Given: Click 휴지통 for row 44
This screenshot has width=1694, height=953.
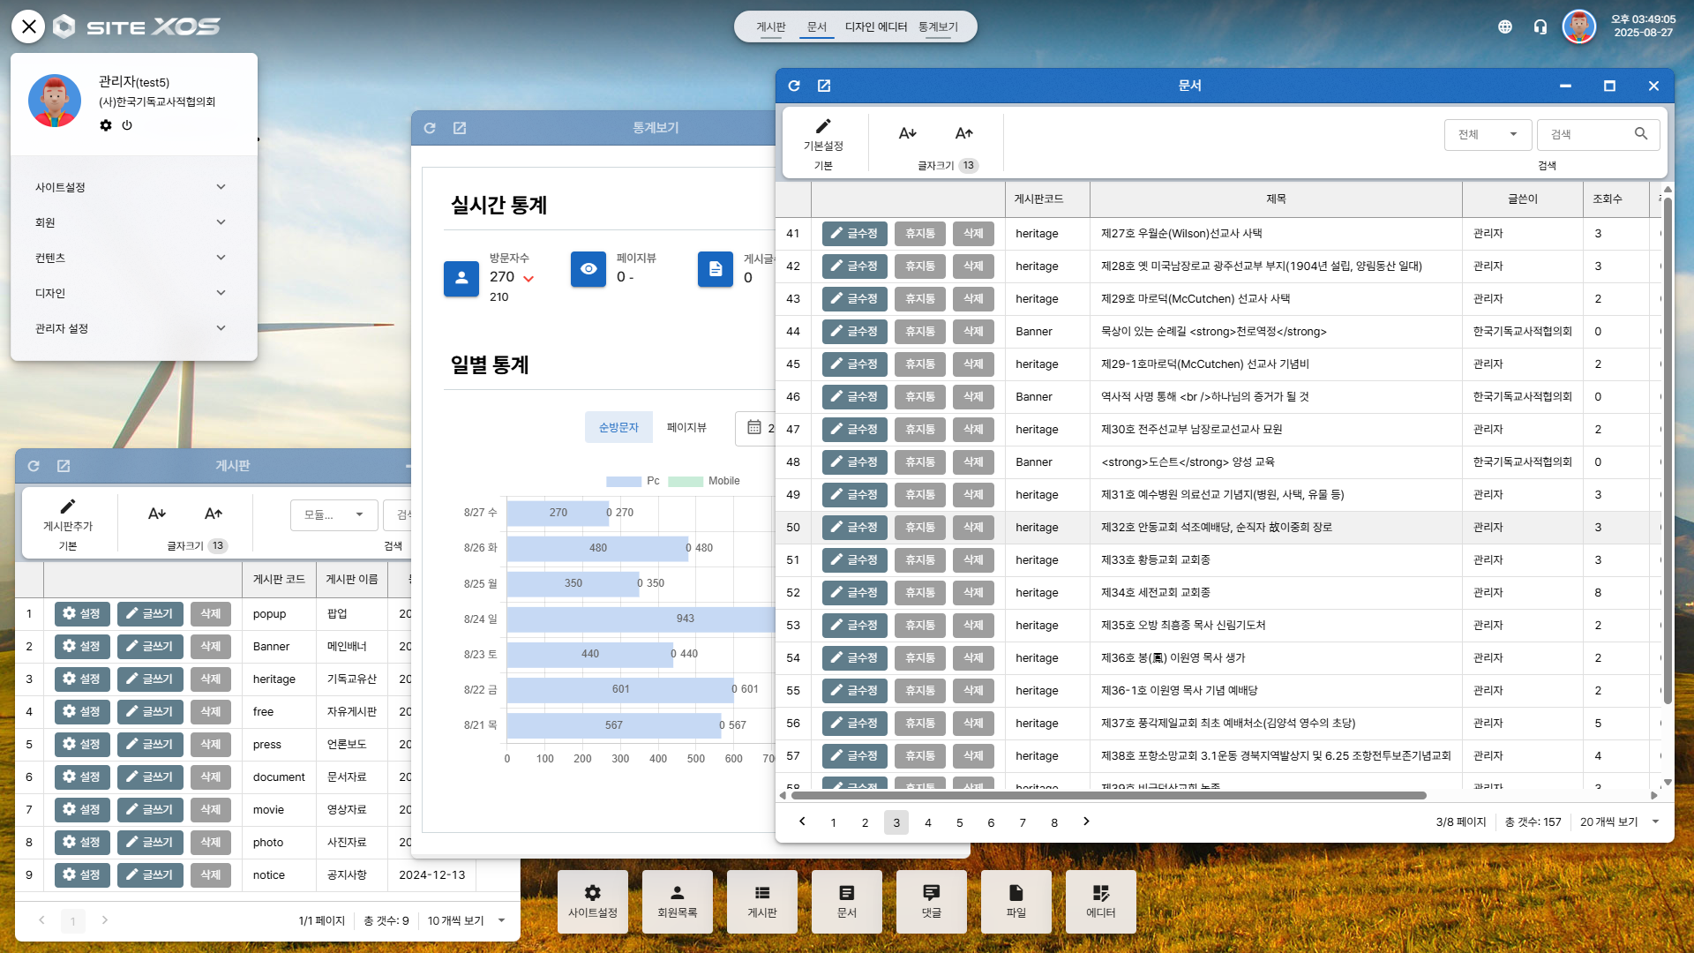Looking at the screenshot, I should [920, 332].
